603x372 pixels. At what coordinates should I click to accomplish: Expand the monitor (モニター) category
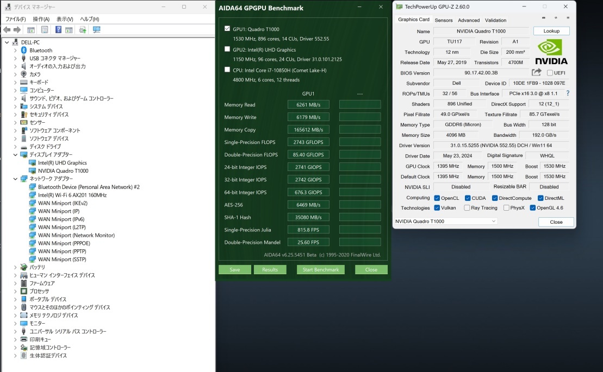tap(15, 323)
